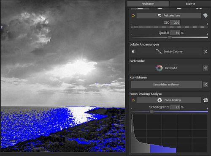
Task: Click Sensorfehler entfernen
Action: pos(166,85)
